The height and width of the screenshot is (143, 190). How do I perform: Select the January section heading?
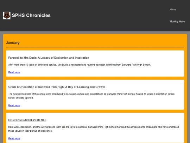[x=13, y=43]
